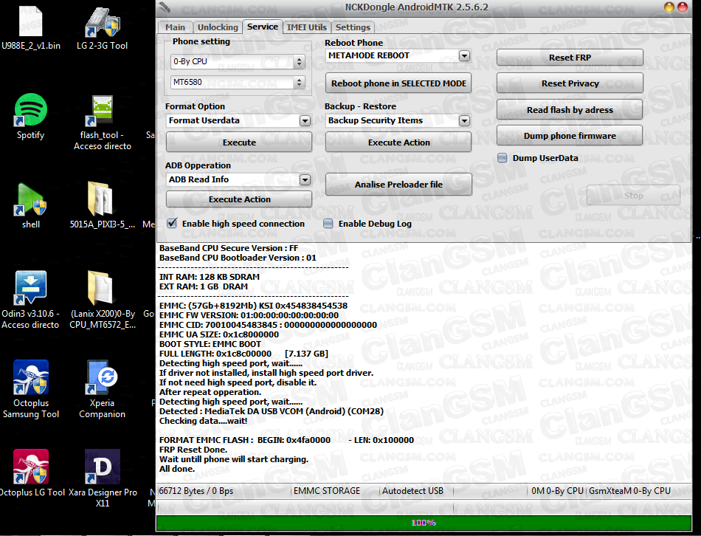Launch Odin3 v3.10.6 shortcut

pos(30,299)
